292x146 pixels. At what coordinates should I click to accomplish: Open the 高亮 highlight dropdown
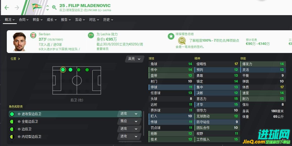pos(135,59)
